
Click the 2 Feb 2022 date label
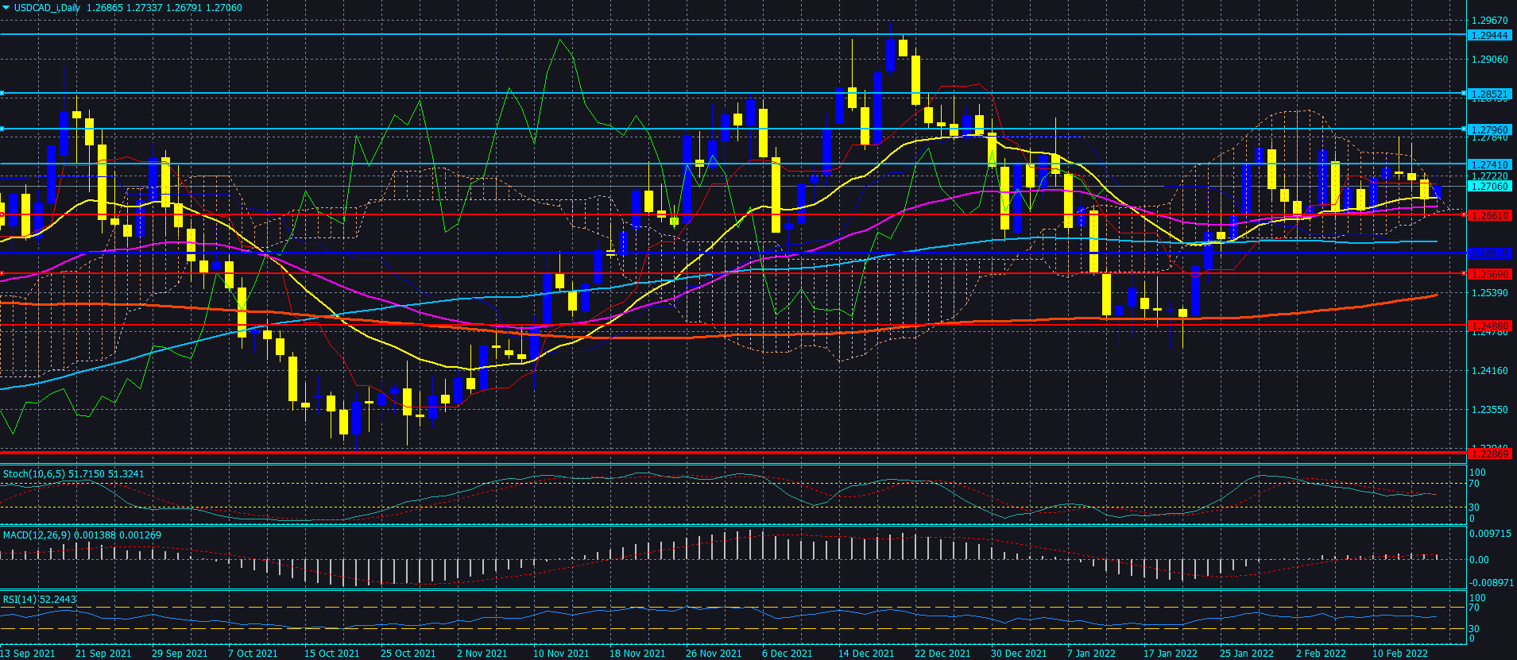tap(1321, 654)
